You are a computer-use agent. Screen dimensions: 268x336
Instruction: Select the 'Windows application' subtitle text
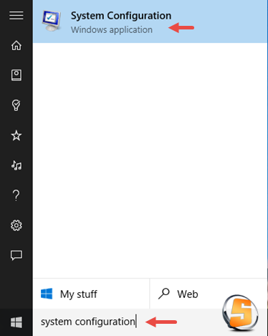(112, 30)
